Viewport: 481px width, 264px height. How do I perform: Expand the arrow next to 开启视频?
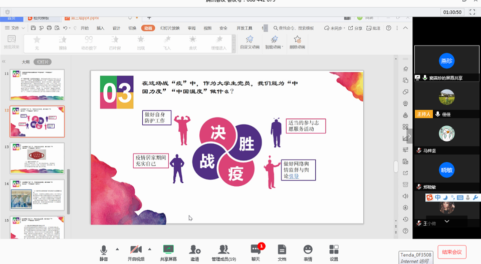point(149,248)
